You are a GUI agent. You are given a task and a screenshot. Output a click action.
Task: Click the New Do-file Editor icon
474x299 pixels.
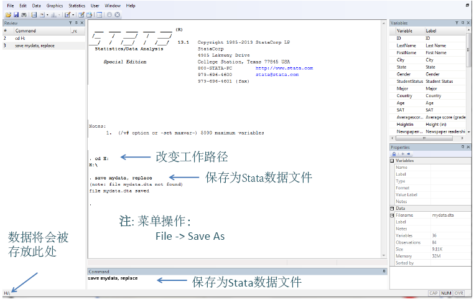point(68,14)
